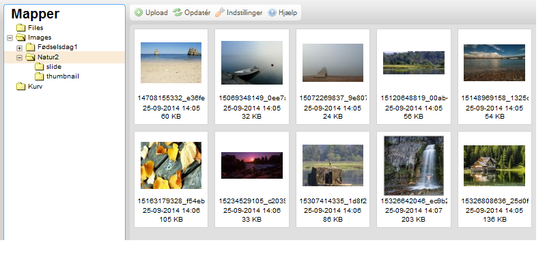Click the 203 KB file size
Image resolution: width=547 pixels, height=264 pixels.
(414, 220)
